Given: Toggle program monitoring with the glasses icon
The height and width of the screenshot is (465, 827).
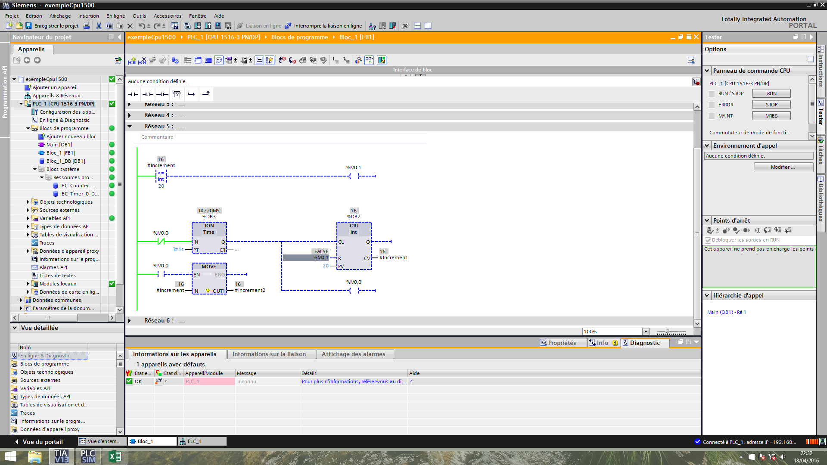Looking at the screenshot, I should coord(369,60).
